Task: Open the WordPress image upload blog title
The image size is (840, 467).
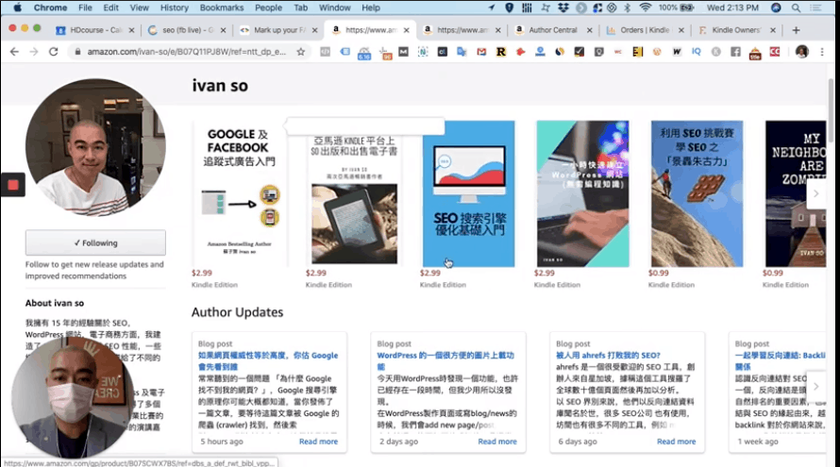Action: pyautogui.click(x=445, y=361)
